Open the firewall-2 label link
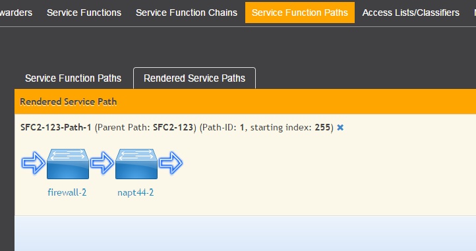This screenshot has width=476, height=251. click(67, 192)
